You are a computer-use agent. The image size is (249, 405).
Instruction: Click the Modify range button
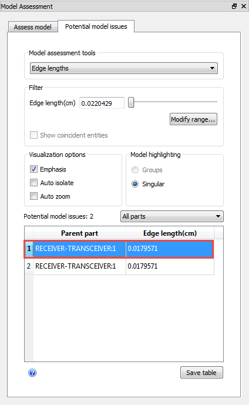tap(193, 119)
